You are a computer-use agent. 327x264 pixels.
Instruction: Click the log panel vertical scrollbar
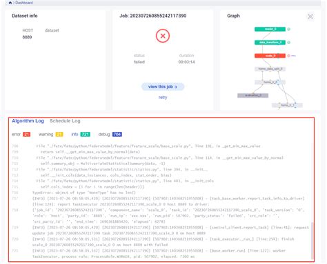pyautogui.click(x=312, y=240)
